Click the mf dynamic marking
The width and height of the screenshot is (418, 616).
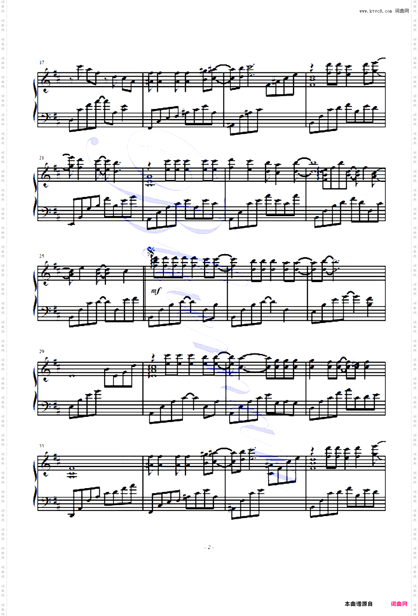(x=156, y=291)
